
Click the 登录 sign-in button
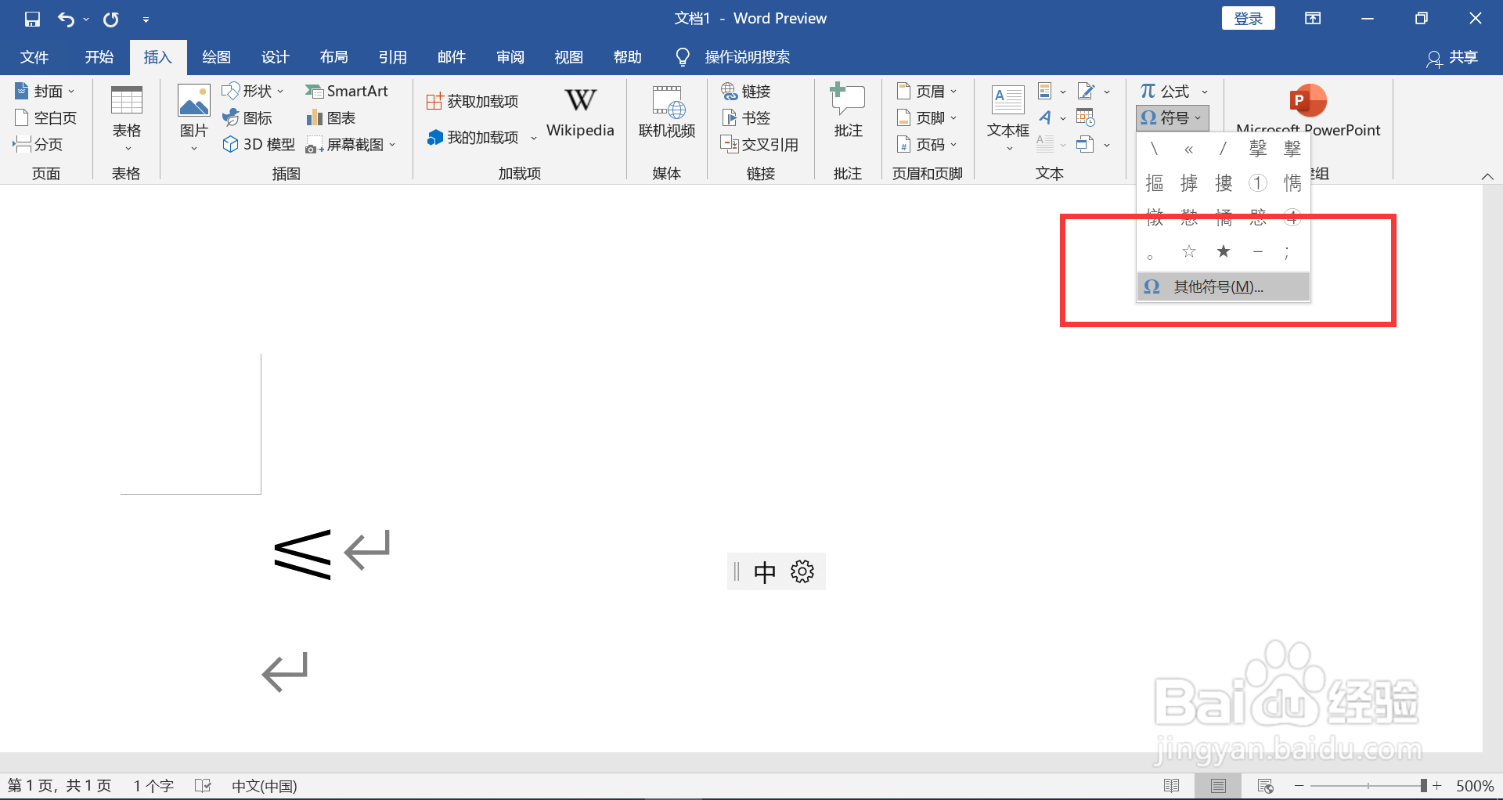pos(1248,17)
